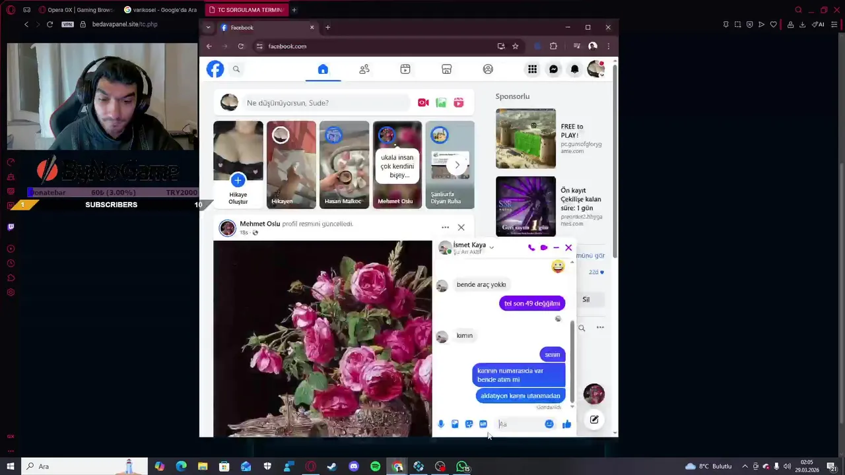Send a thumbs-up like in chat

pos(566,424)
